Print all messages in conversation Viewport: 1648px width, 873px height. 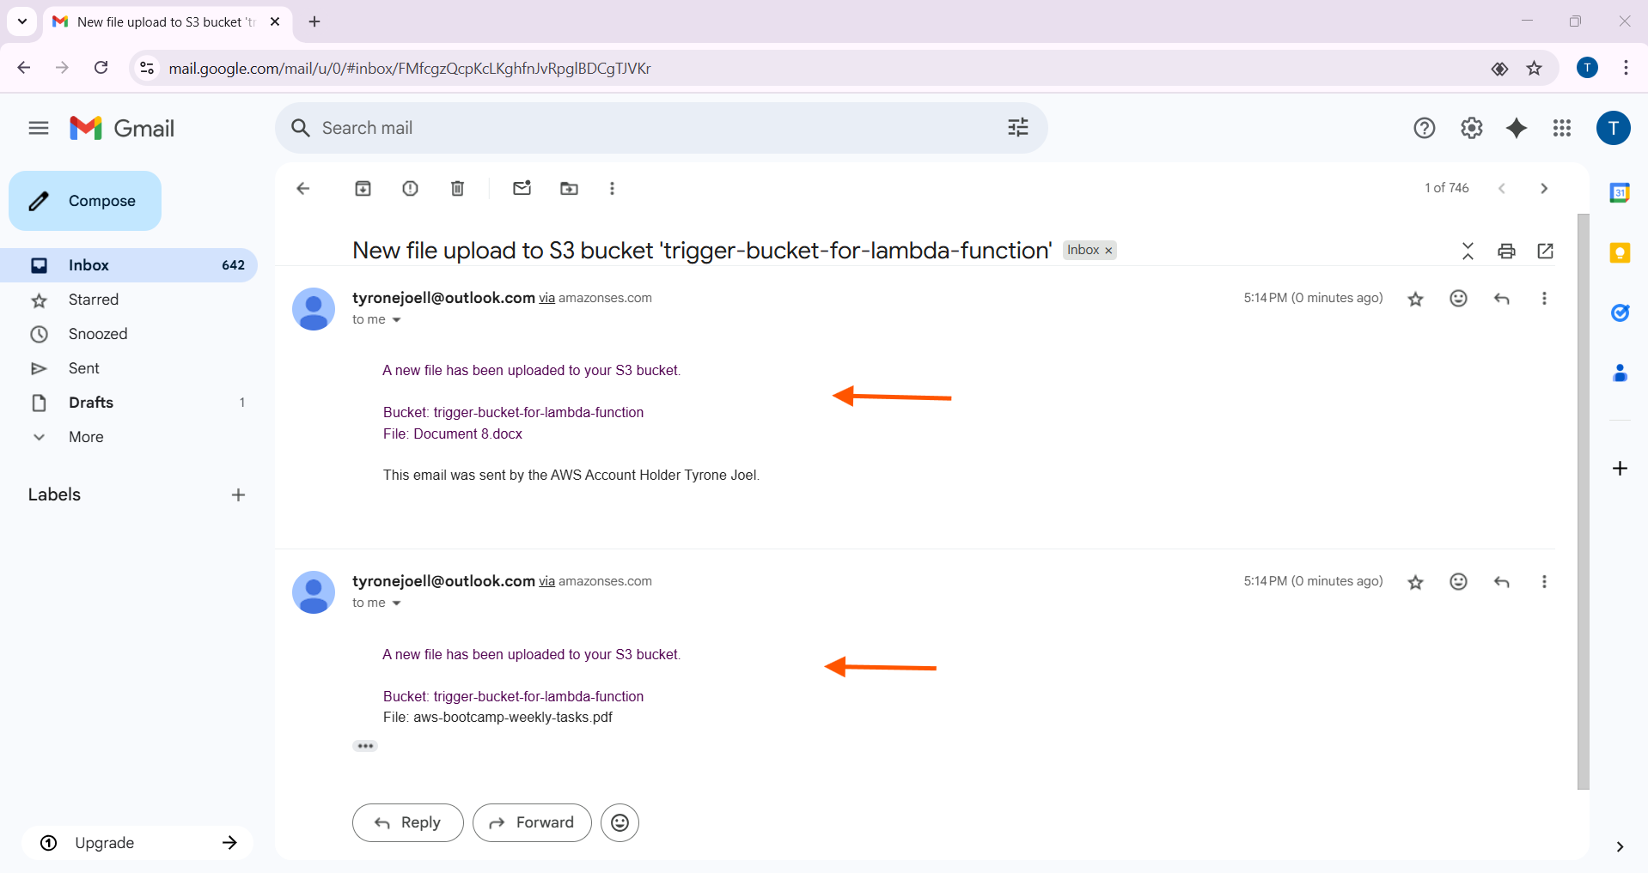[1506, 251]
